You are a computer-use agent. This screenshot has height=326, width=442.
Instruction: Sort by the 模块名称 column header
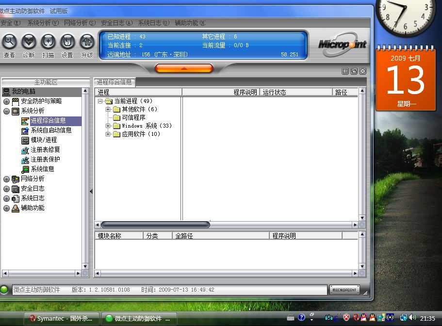coord(119,236)
